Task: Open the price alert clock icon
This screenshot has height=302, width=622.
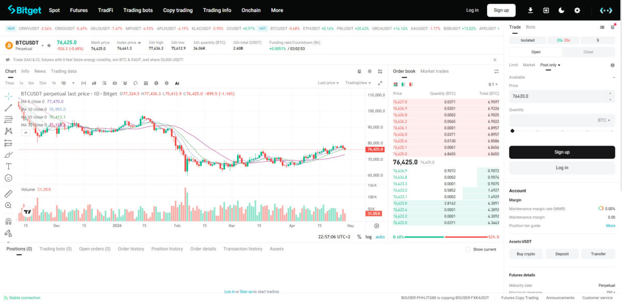Action: 125,83
